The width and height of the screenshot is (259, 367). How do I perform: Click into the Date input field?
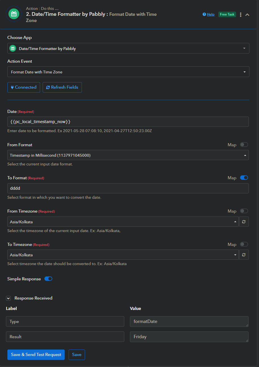pyautogui.click(x=128, y=122)
